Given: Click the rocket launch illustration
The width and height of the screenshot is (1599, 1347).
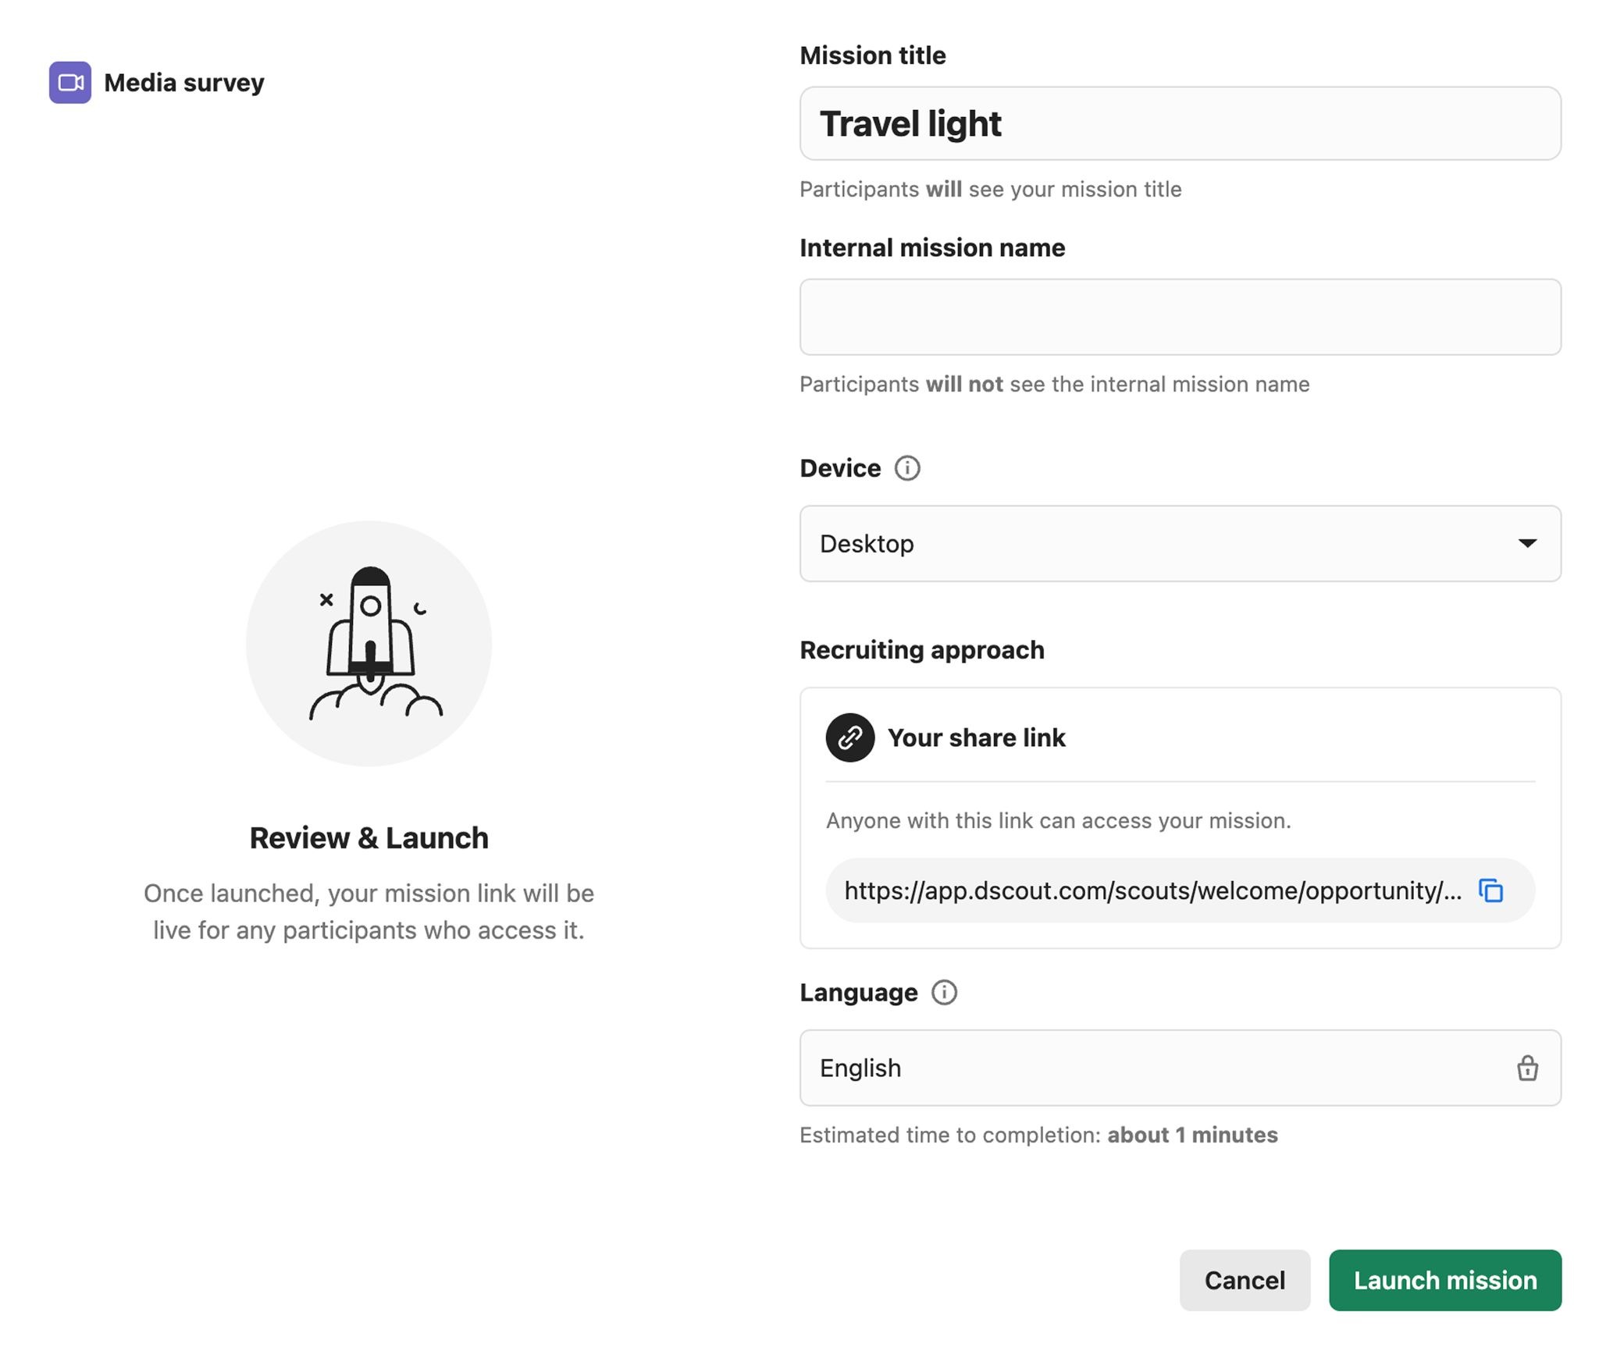Looking at the screenshot, I should click(x=369, y=644).
